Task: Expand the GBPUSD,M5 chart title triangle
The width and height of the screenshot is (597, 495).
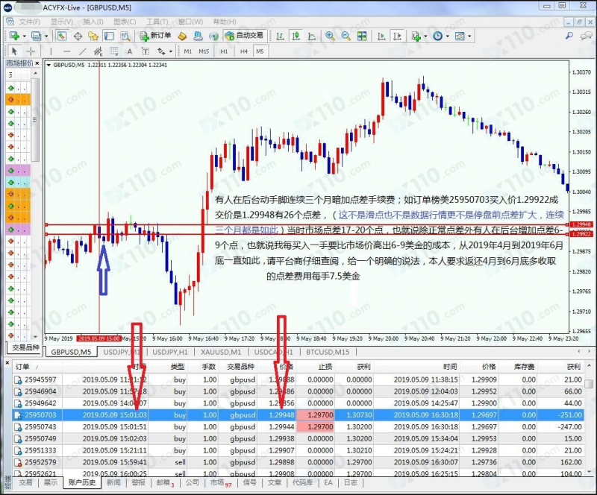Action: (49, 65)
